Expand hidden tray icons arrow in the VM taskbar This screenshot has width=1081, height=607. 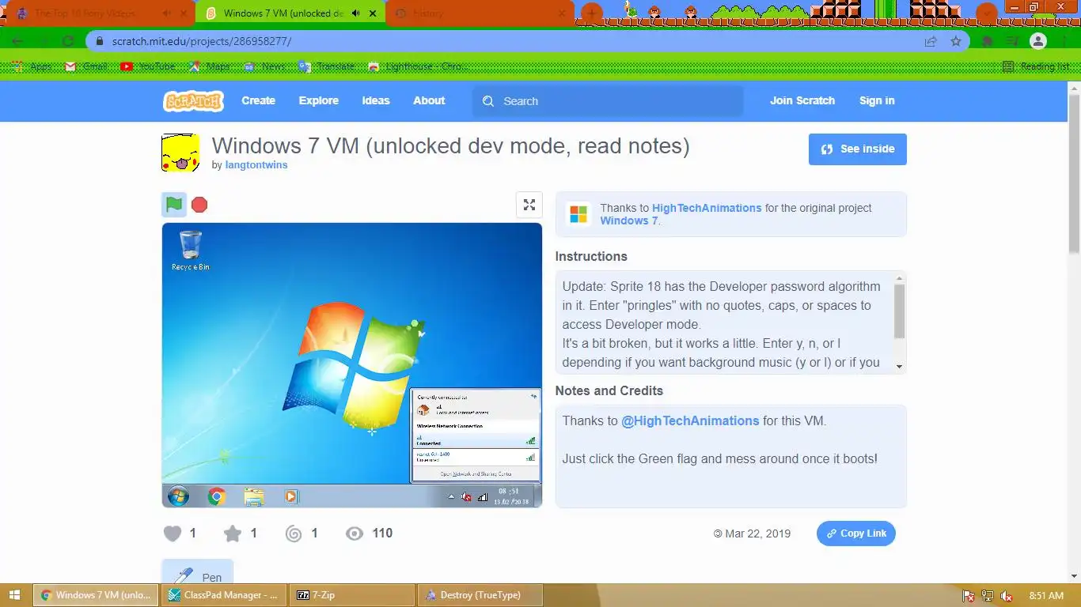pos(451,497)
